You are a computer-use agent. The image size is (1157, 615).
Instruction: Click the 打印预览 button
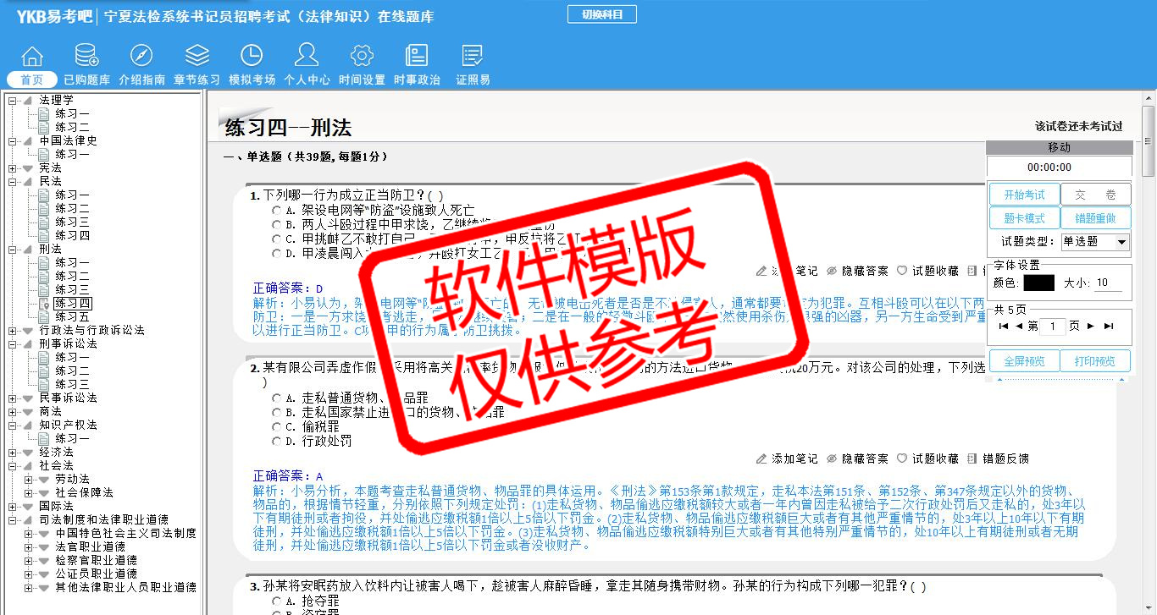pyautogui.click(x=1096, y=361)
